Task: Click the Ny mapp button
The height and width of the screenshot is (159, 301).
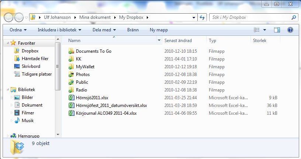Action: coord(159,30)
